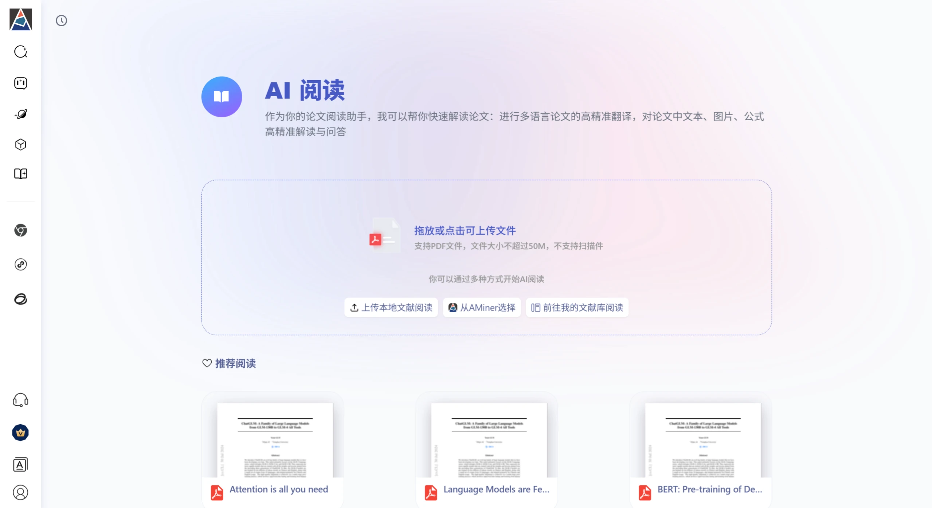The image size is (932, 508).
Task: Open AI search sparkle icon in sidebar
Action: pos(21,52)
